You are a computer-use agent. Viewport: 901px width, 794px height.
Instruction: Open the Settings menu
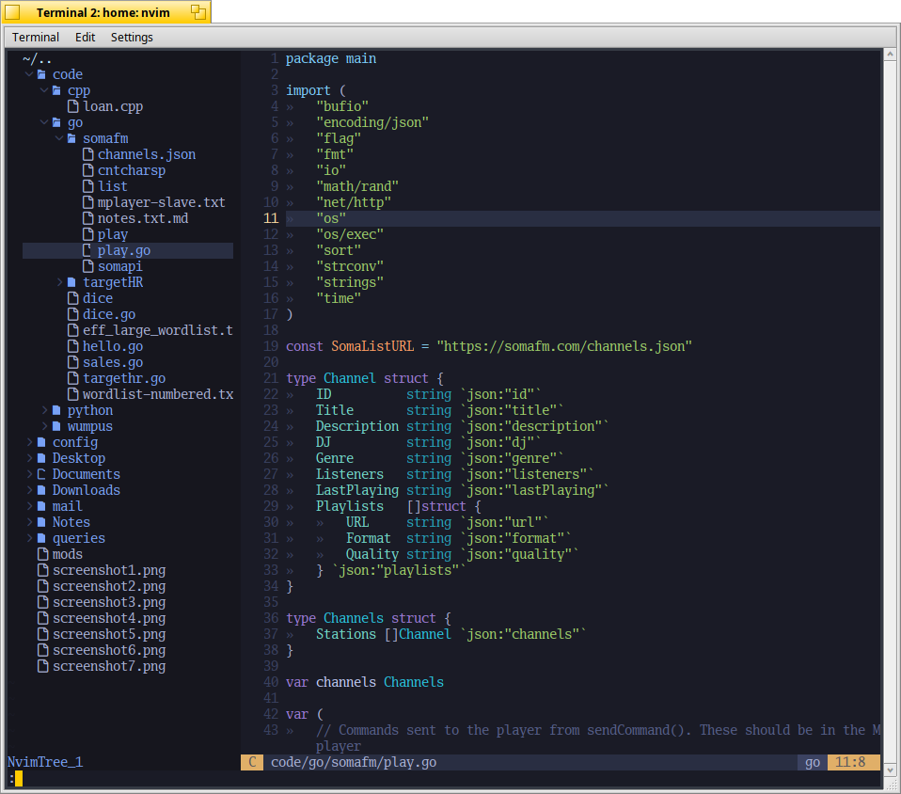tap(132, 38)
